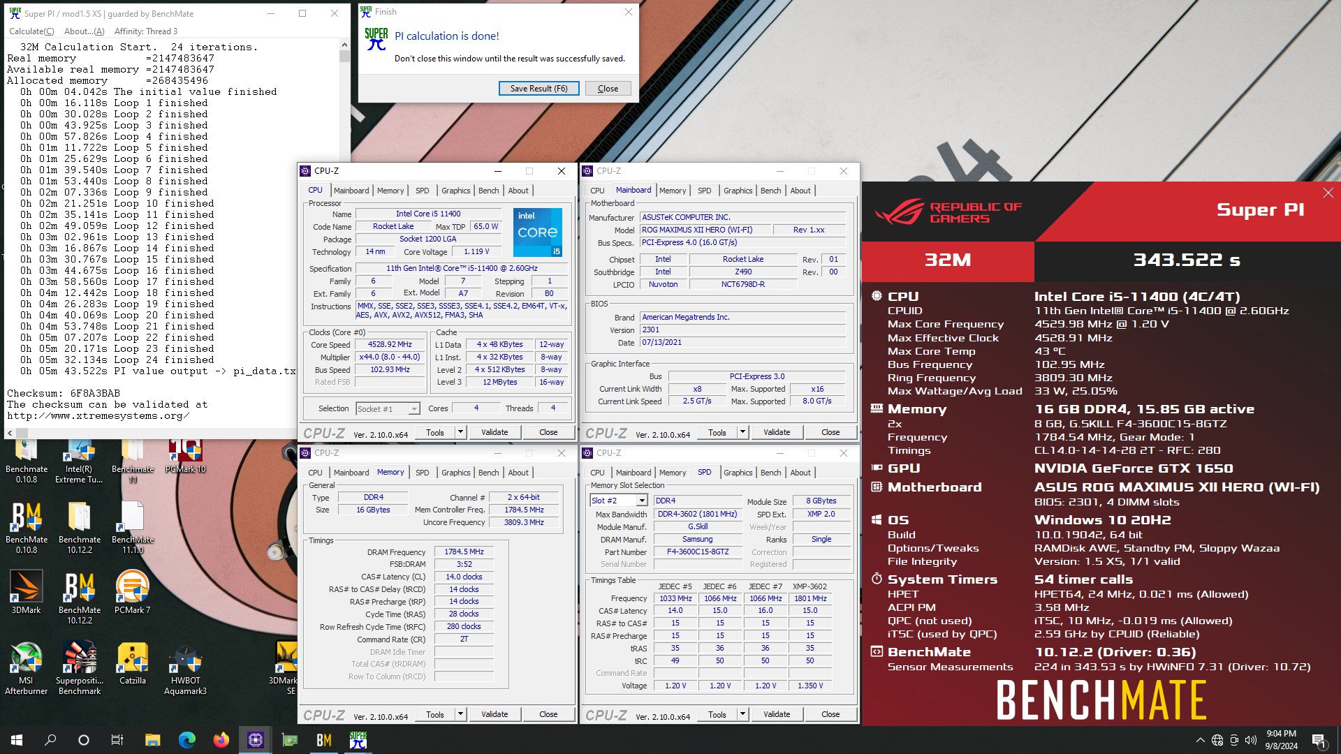Screen dimensions: 1341x754
Task: Open the notification center icon
Action: [x=1319, y=740]
